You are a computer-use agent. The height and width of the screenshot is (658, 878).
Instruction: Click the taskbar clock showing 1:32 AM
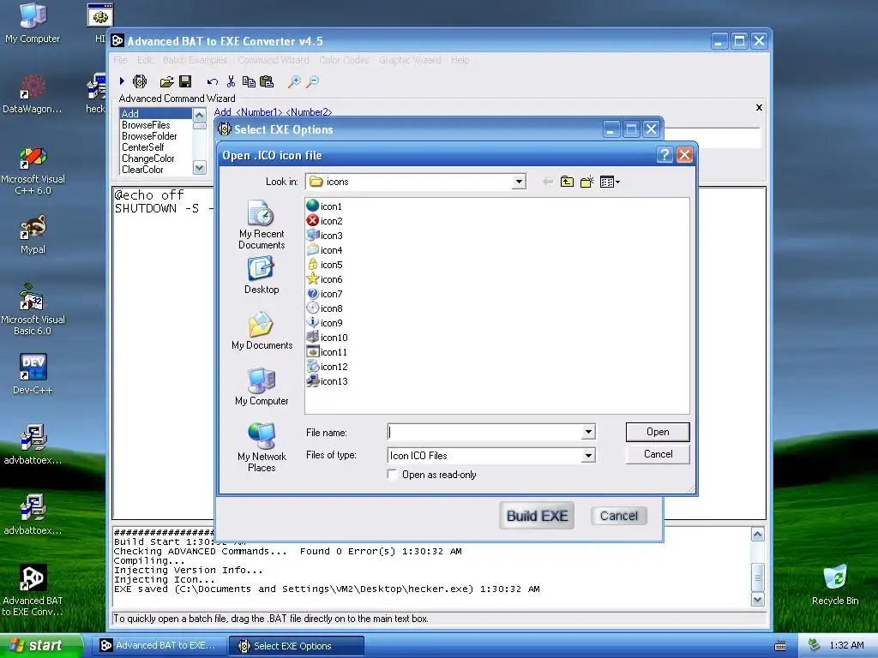(846, 646)
